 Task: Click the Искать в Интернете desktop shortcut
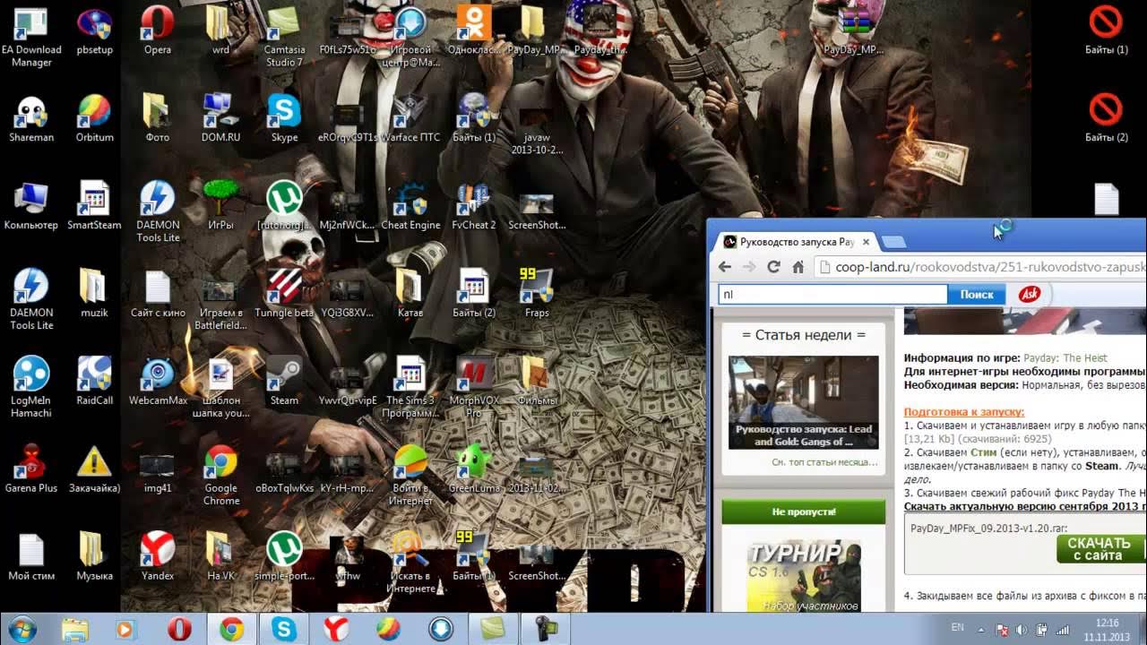tap(410, 563)
